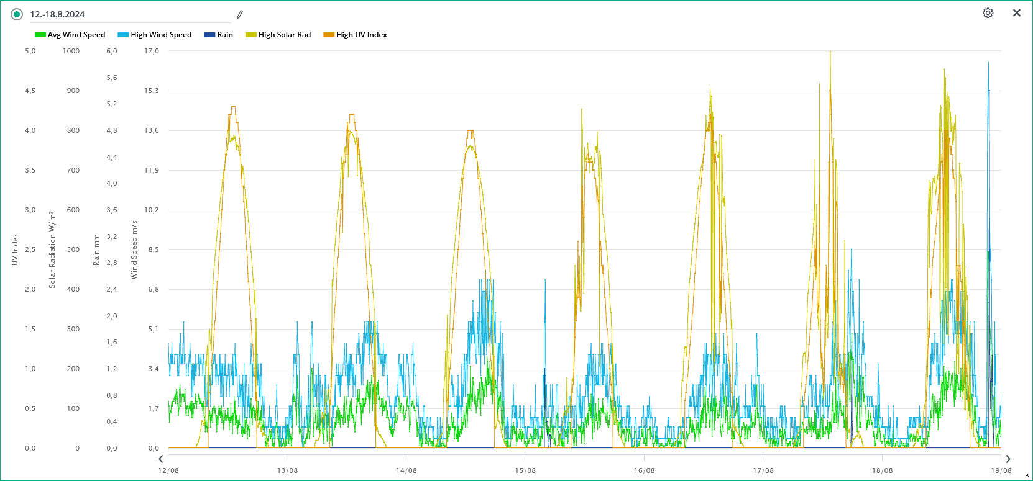Image resolution: width=1033 pixels, height=481 pixels.
Task: Click High UV Index legend label
Action: click(x=362, y=35)
